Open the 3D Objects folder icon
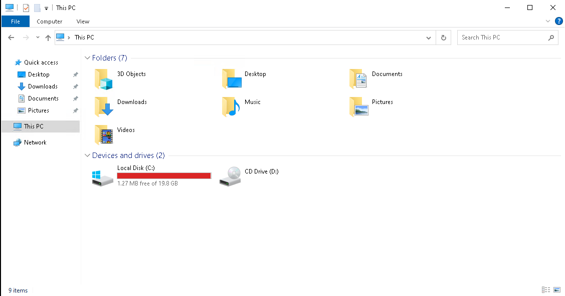The width and height of the screenshot is (565, 296). tap(104, 79)
